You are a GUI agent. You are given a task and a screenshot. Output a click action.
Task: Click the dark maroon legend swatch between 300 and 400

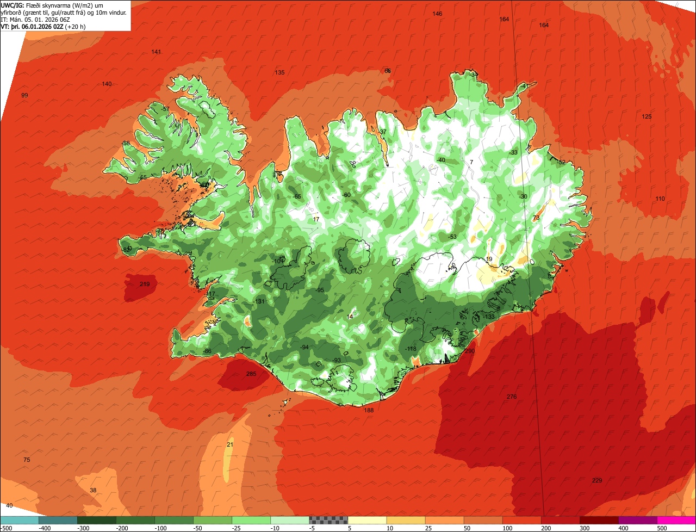click(x=599, y=520)
